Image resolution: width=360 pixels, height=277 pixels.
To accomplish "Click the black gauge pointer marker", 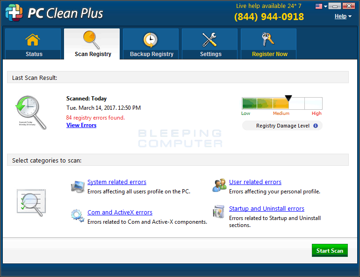I will point(288,98).
